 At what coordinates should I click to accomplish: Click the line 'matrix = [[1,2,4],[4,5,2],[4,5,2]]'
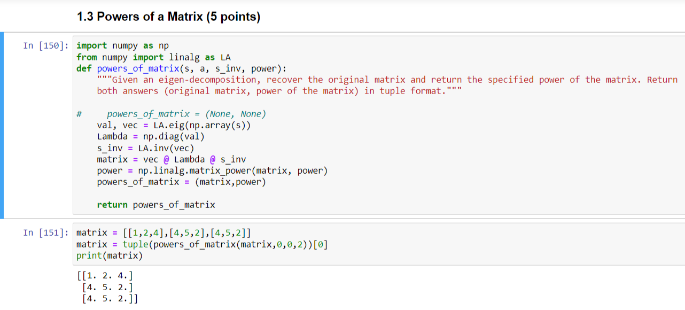click(164, 232)
